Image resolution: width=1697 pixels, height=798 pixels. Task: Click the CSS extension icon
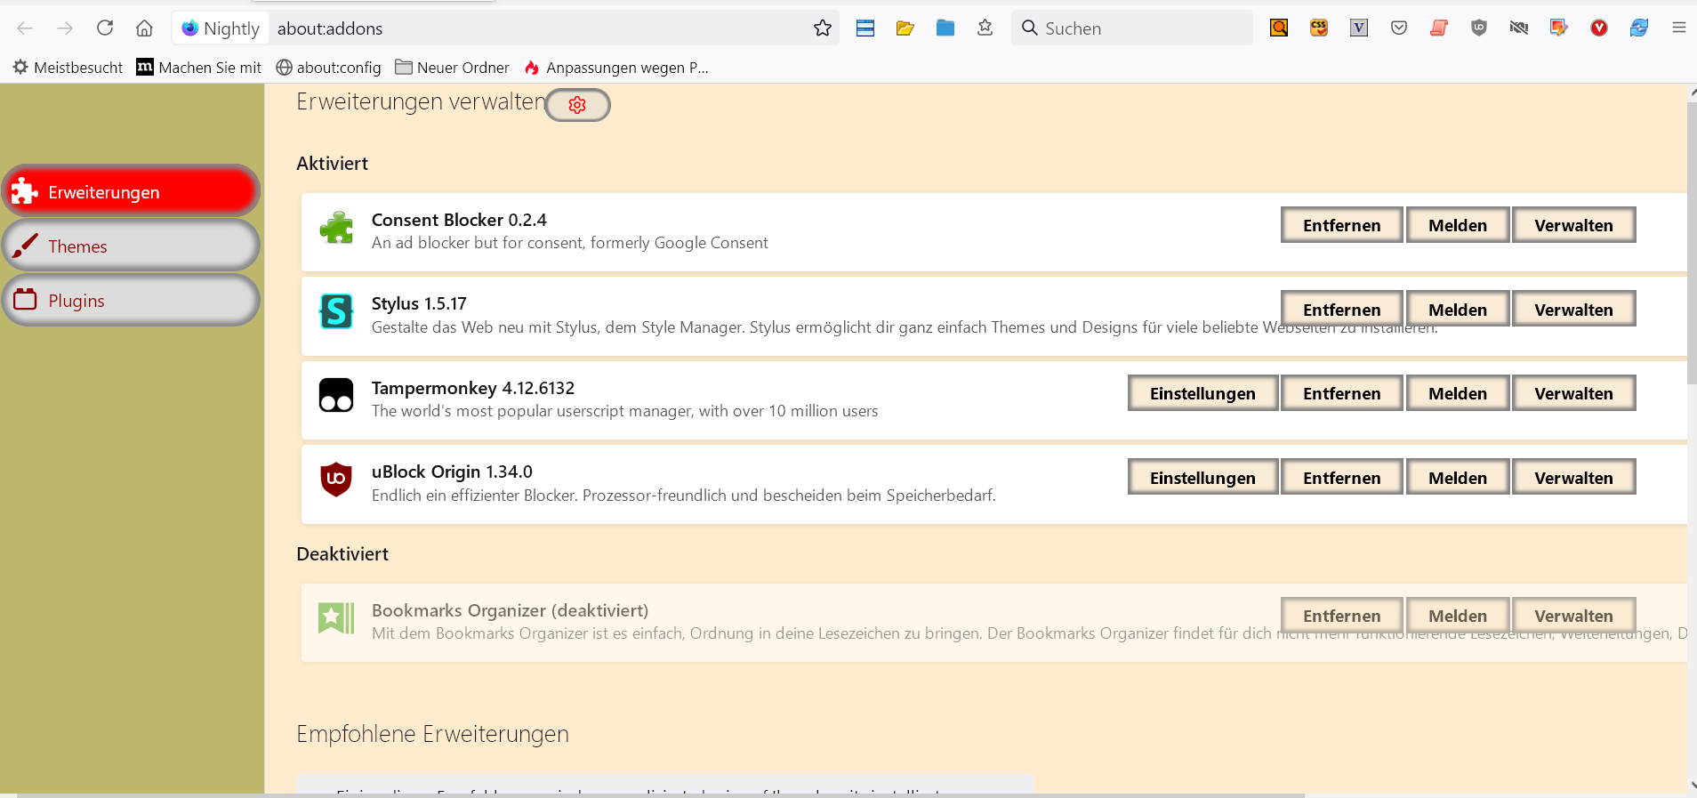coord(1319,28)
